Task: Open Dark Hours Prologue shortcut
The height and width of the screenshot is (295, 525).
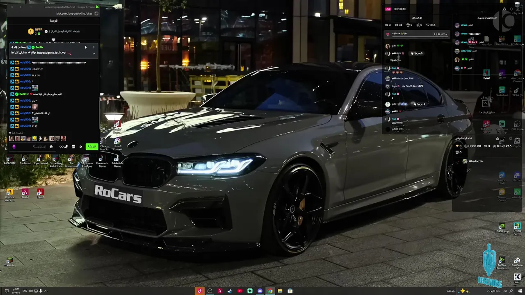Action: pos(87,161)
